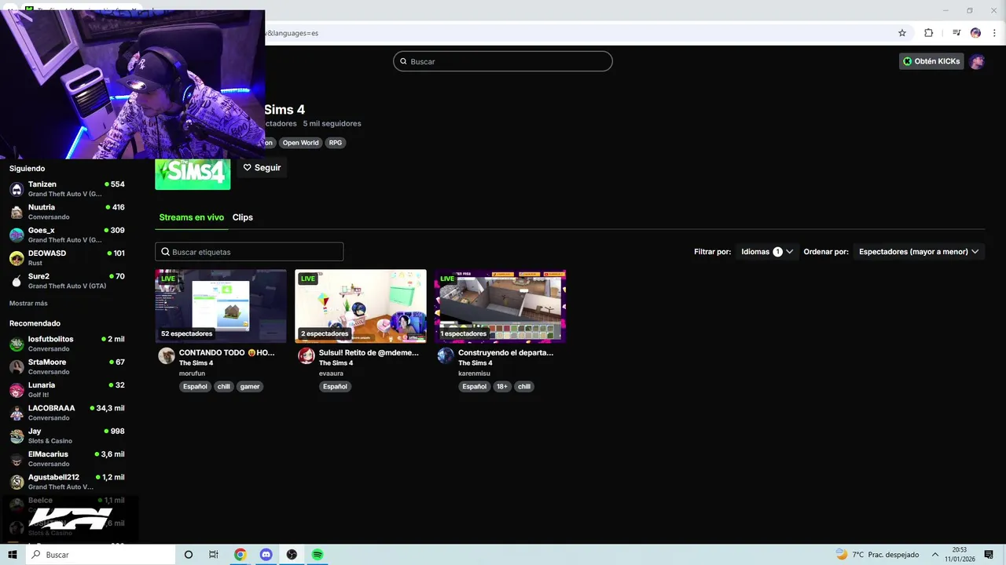Click morufun channel name link

click(x=191, y=374)
